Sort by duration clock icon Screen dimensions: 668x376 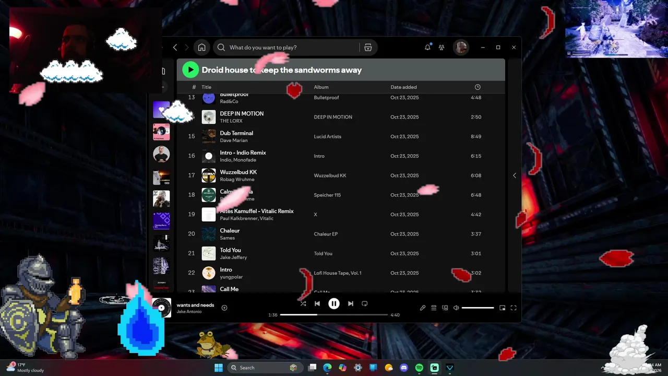(x=478, y=87)
